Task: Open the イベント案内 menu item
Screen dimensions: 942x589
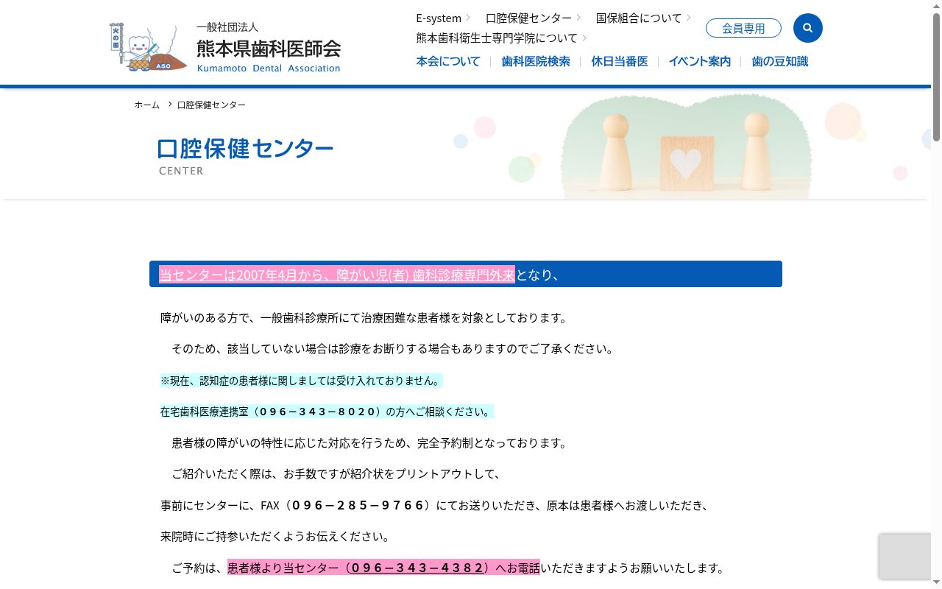Action: click(x=700, y=61)
